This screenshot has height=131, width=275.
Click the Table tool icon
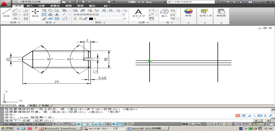coord(151,18)
